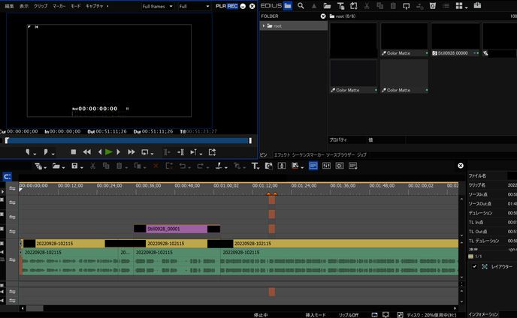Switch the preview to REC mode
The image size is (517, 318).
(232, 6)
